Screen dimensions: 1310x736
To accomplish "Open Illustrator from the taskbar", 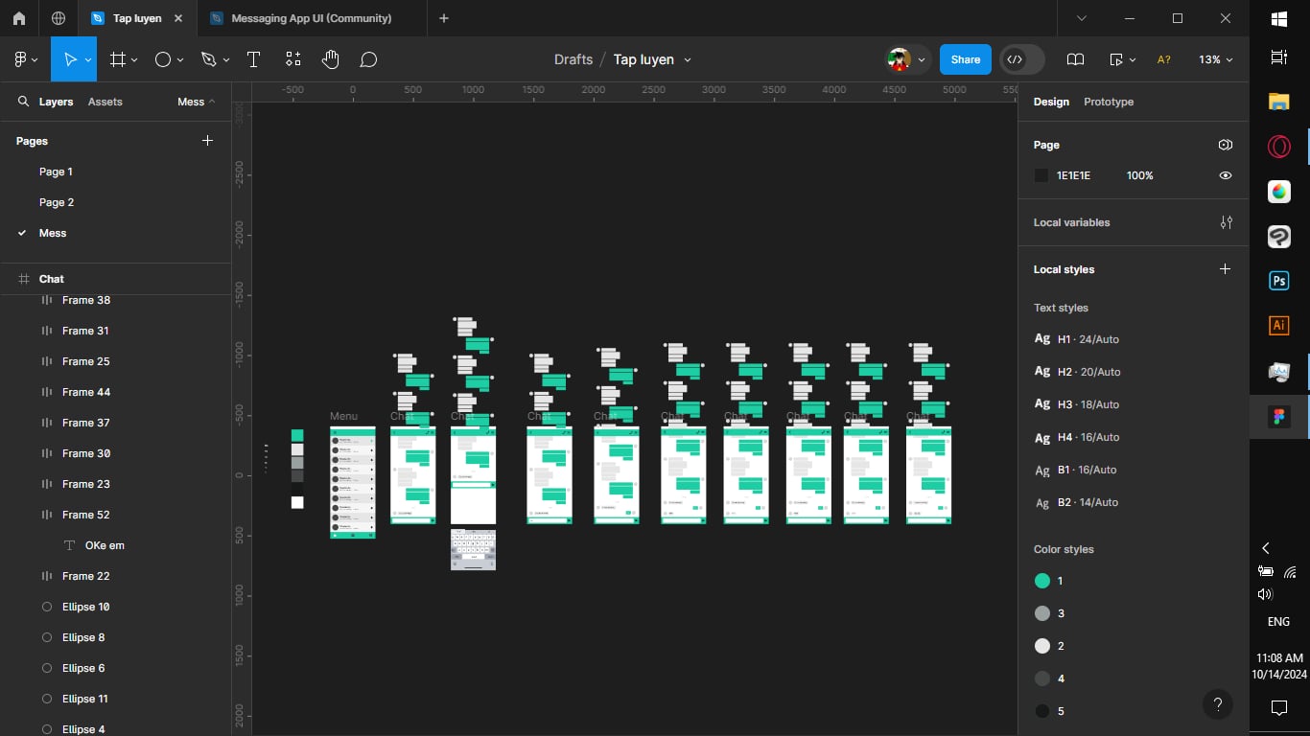I will point(1279,325).
